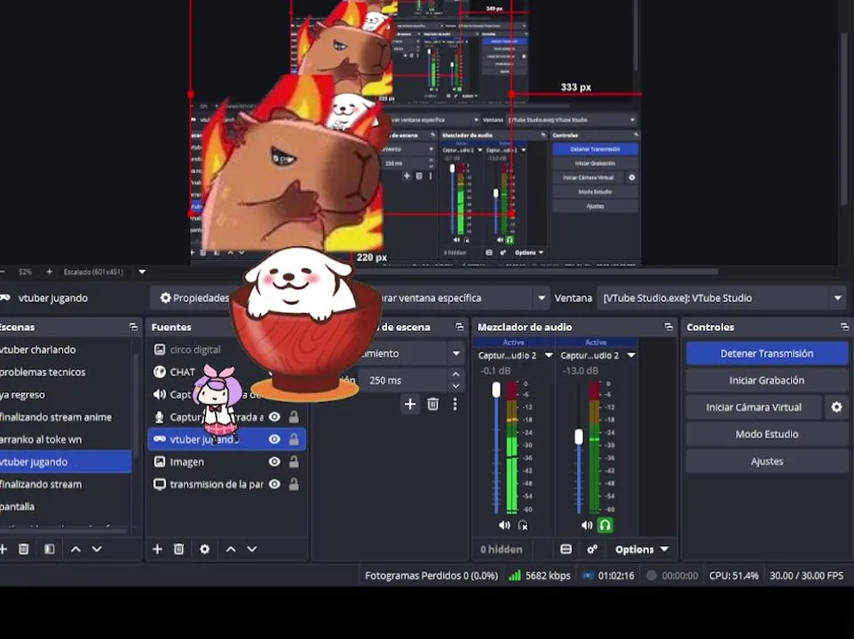Open second Captur...udio 2 channel menu arrow

630,355
